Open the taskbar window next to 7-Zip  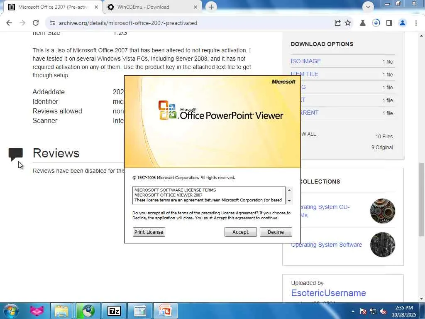point(140,311)
